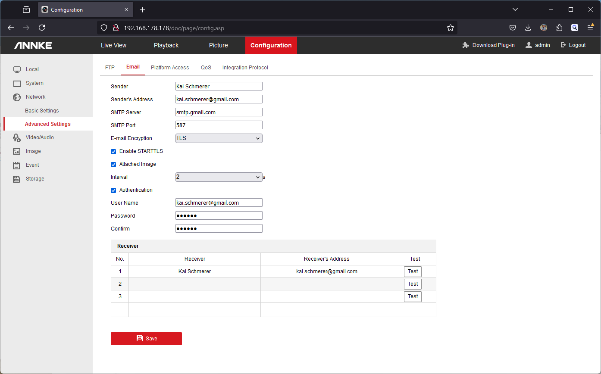
Task: Click the red Save button
Action: tap(146, 339)
